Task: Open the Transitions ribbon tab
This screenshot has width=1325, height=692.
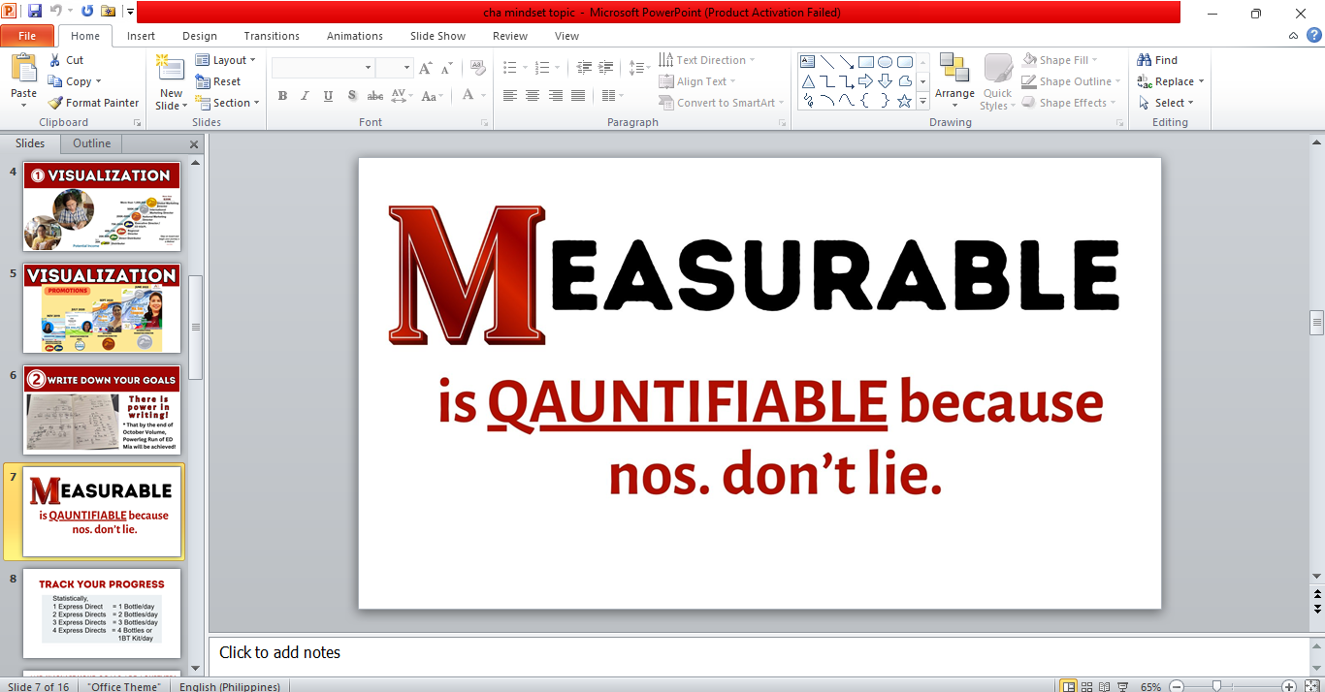Action: coord(272,36)
